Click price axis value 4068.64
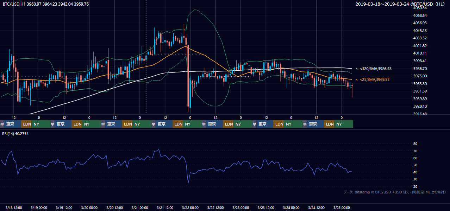This screenshot has width=450, height=211. pyautogui.click(x=420, y=15)
